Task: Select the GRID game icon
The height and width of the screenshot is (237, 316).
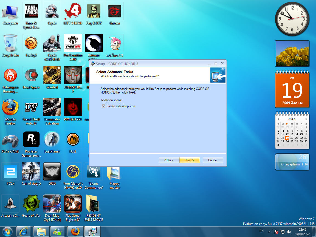Action: [52, 174]
